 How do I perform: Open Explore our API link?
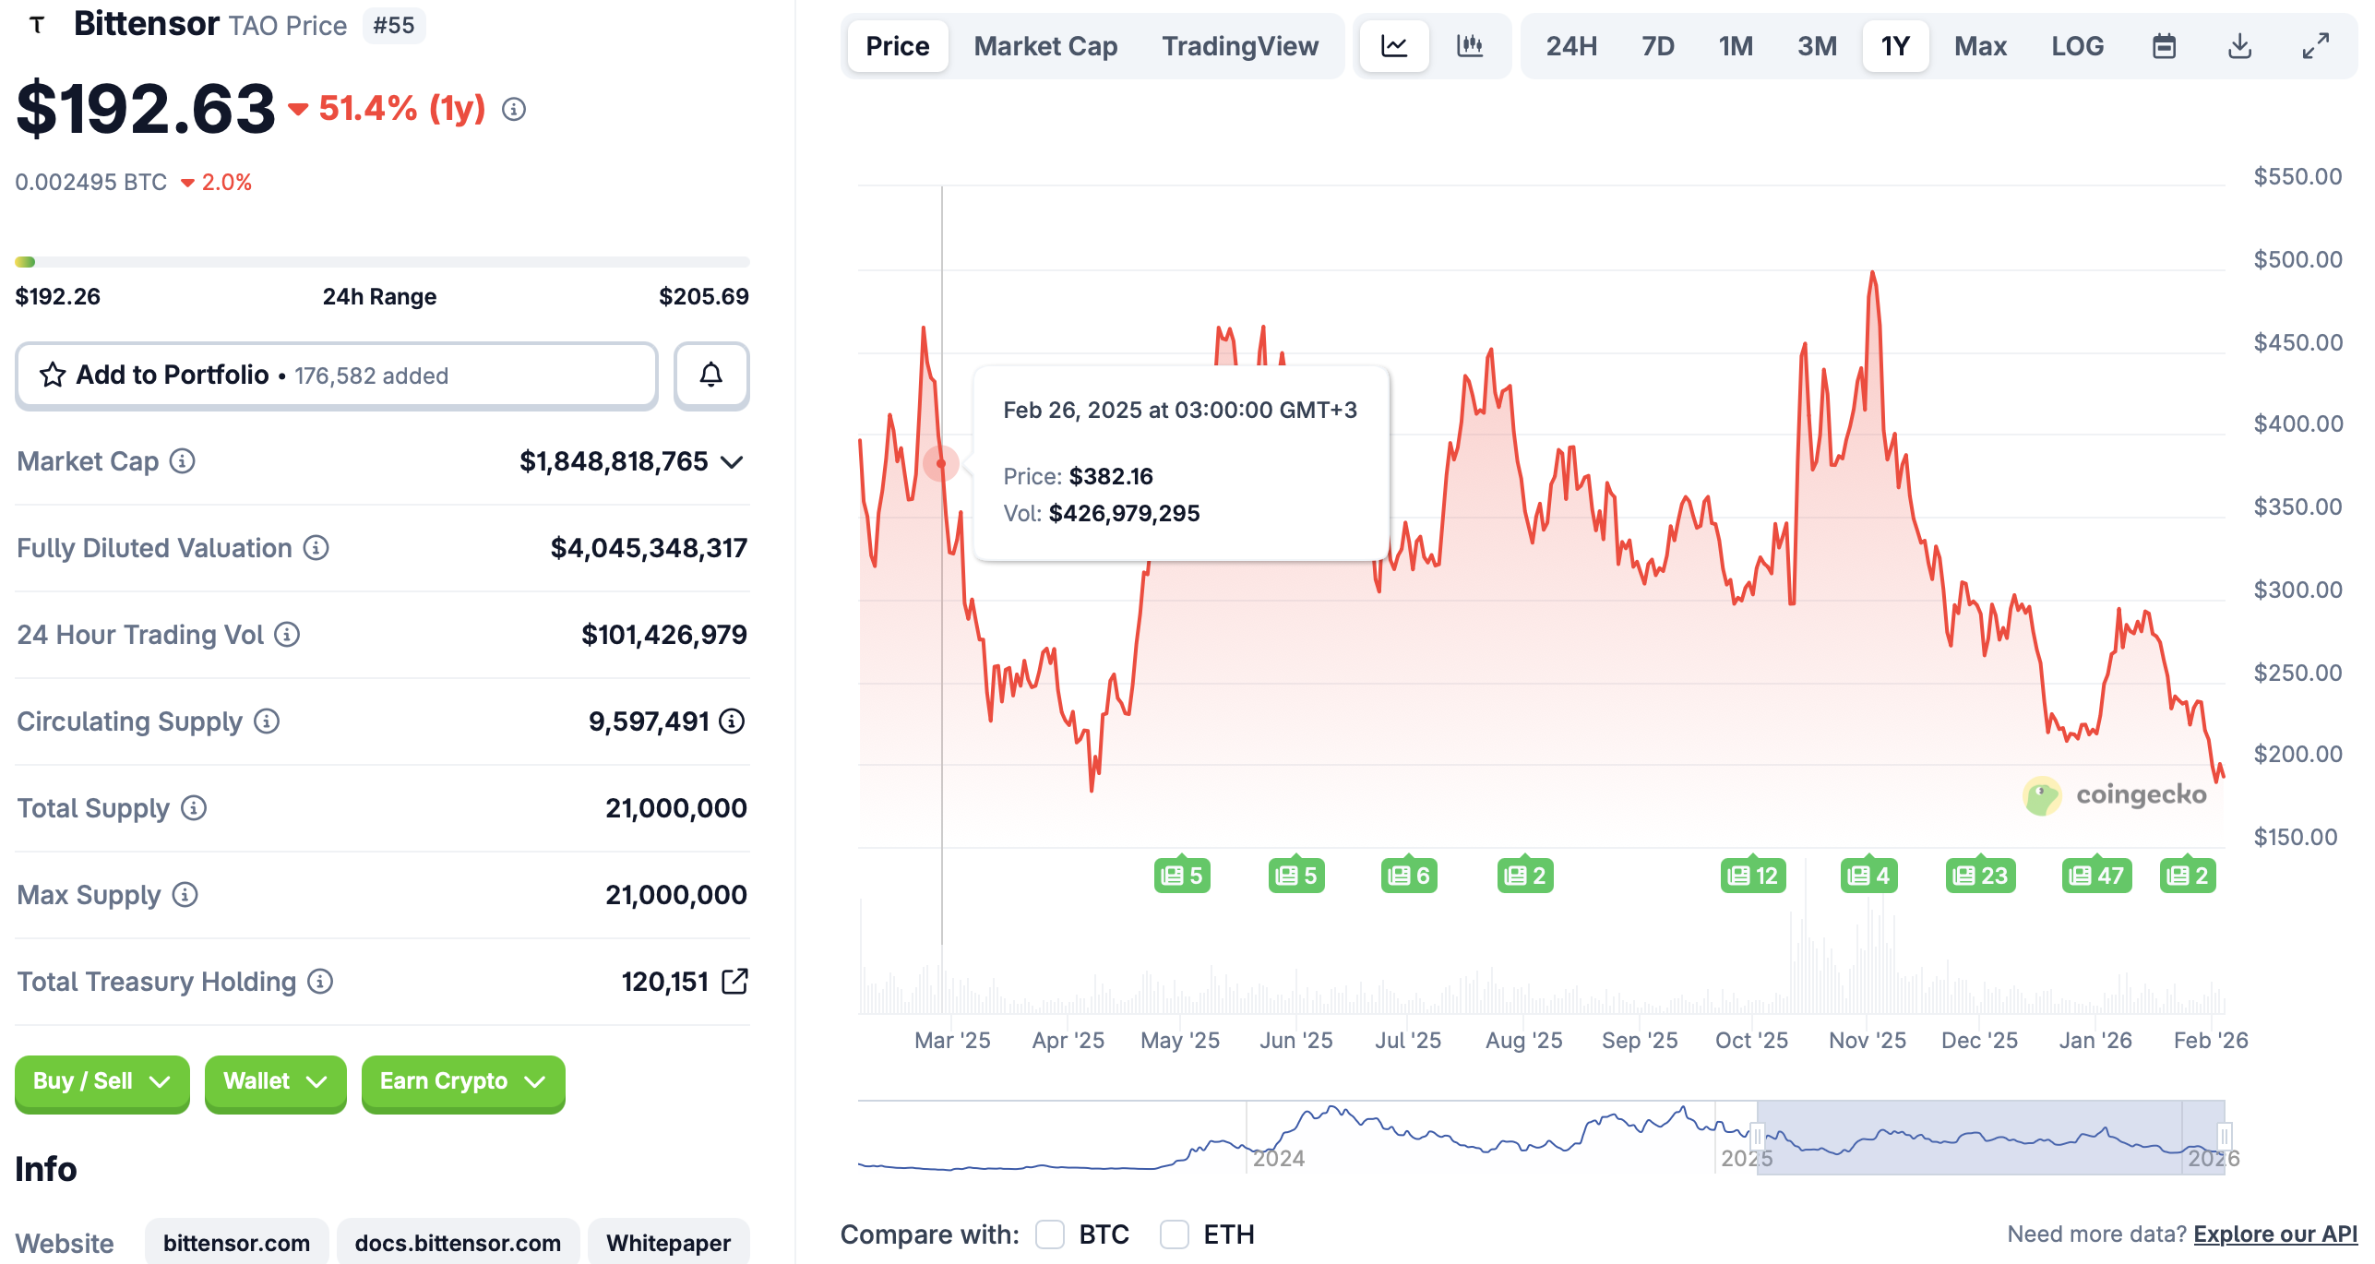tap(2274, 1234)
